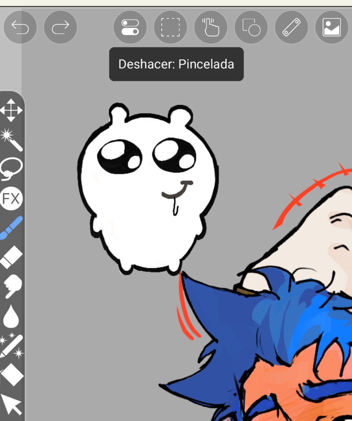Image resolution: width=352 pixels, height=421 pixels.
Task: Select the diamond fill bucket tool
Action: 12,375
